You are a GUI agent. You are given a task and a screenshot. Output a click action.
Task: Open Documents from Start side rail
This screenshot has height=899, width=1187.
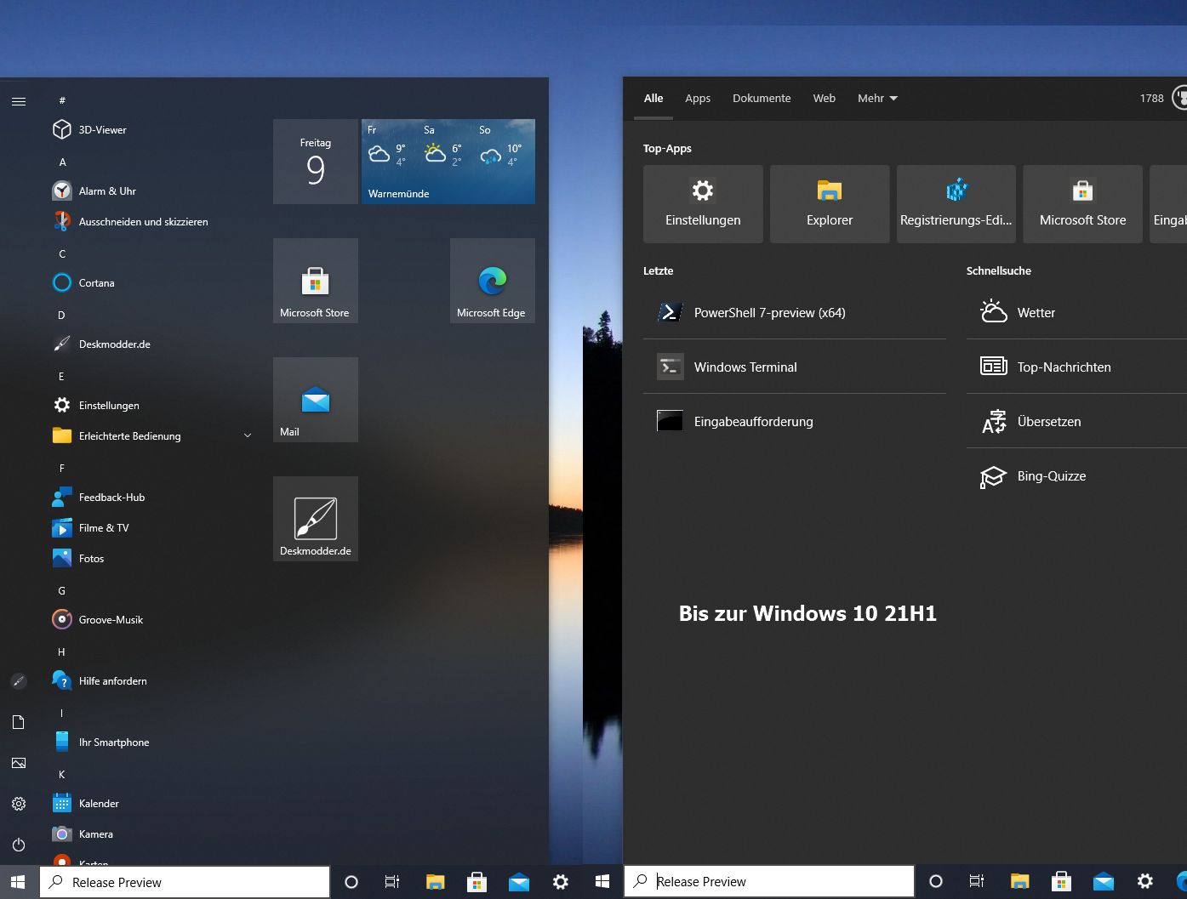coord(19,722)
